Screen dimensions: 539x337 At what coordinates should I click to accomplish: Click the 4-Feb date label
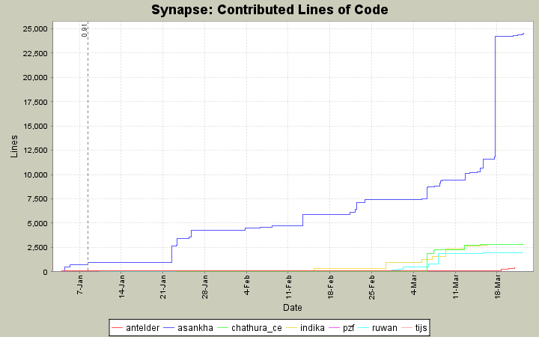tap(246, 285)
